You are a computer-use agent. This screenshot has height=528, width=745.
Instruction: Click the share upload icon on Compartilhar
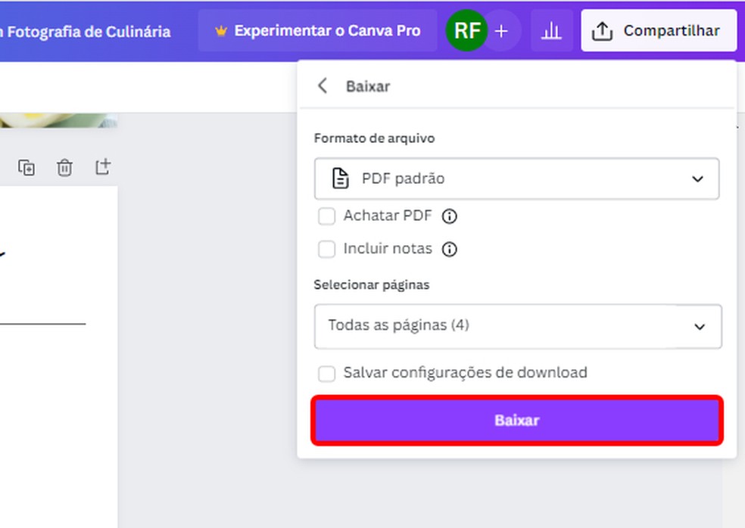coord(602,30)
